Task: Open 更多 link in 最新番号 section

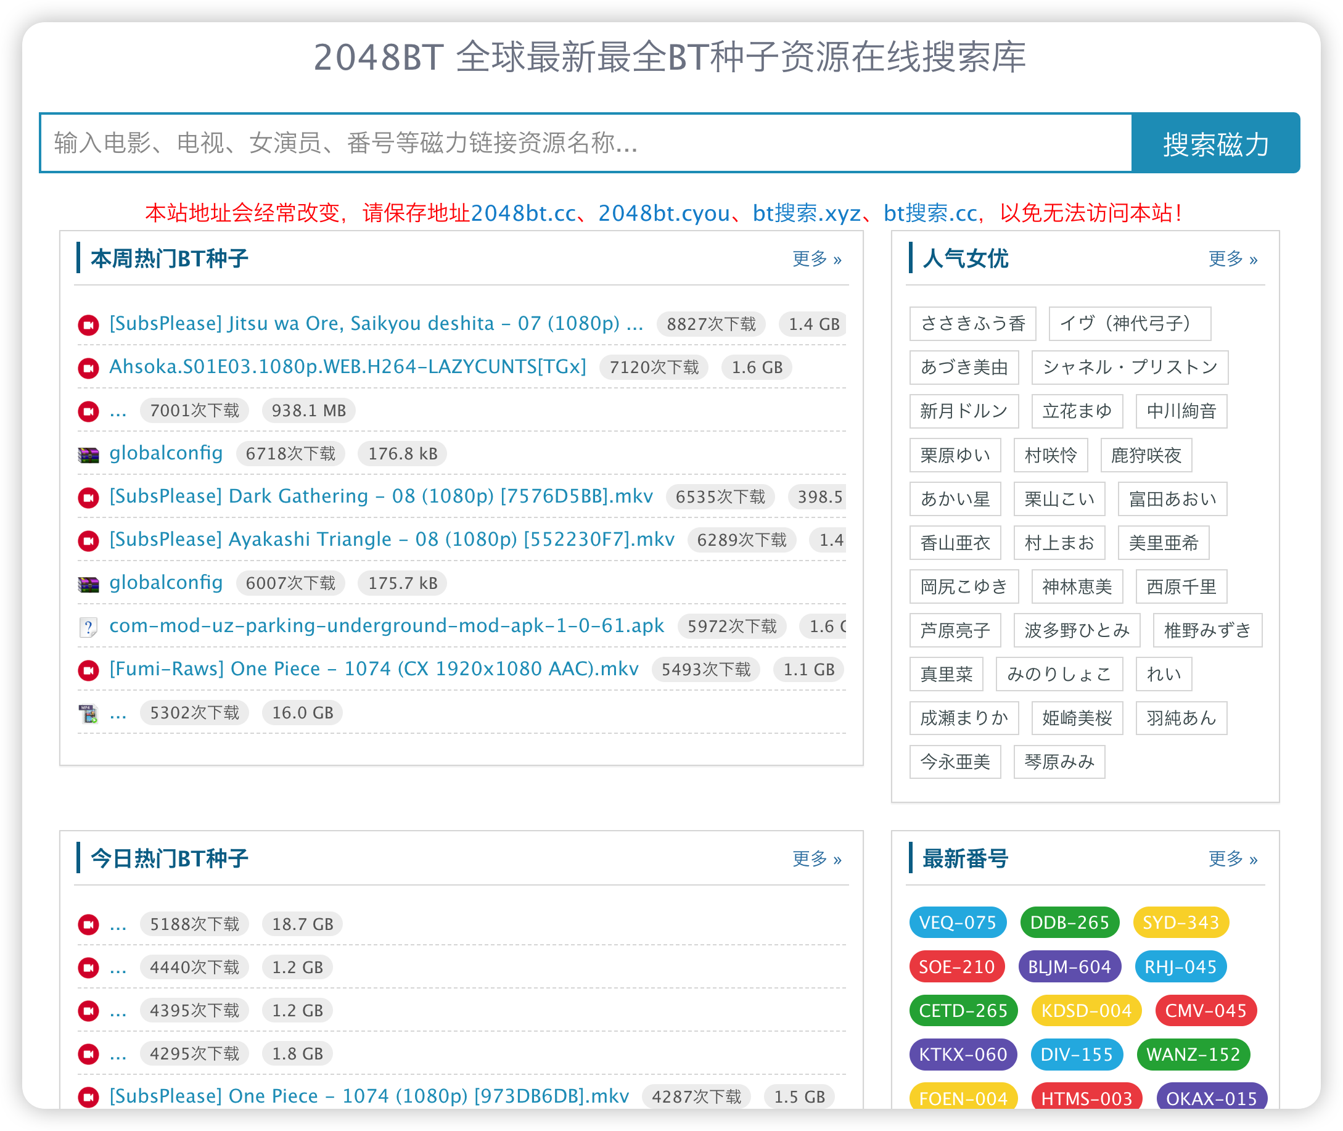Action: coord(1233,858)
